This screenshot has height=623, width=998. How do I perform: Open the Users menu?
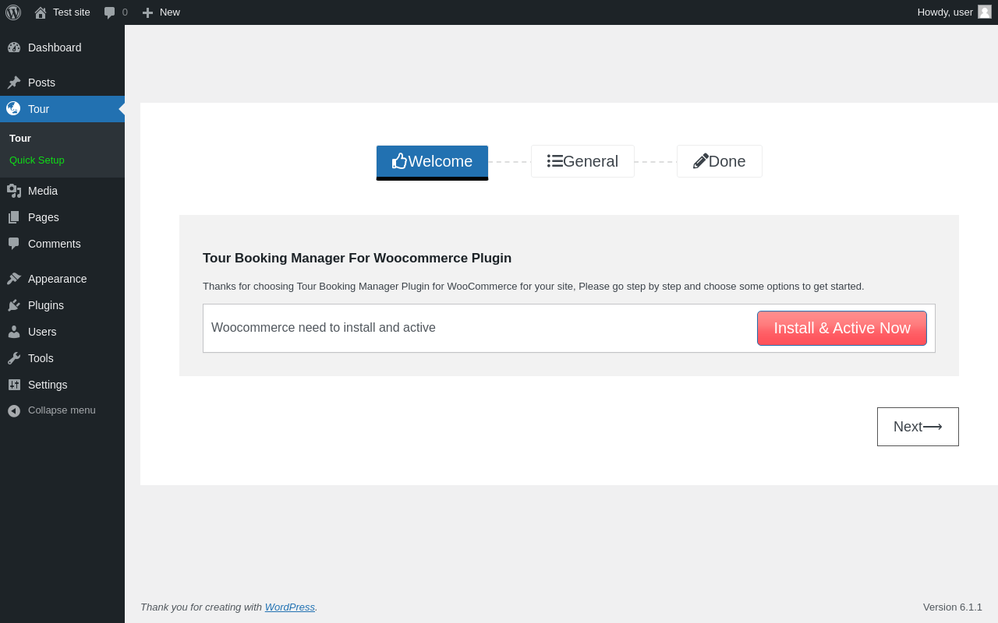(x=62, y=332)
